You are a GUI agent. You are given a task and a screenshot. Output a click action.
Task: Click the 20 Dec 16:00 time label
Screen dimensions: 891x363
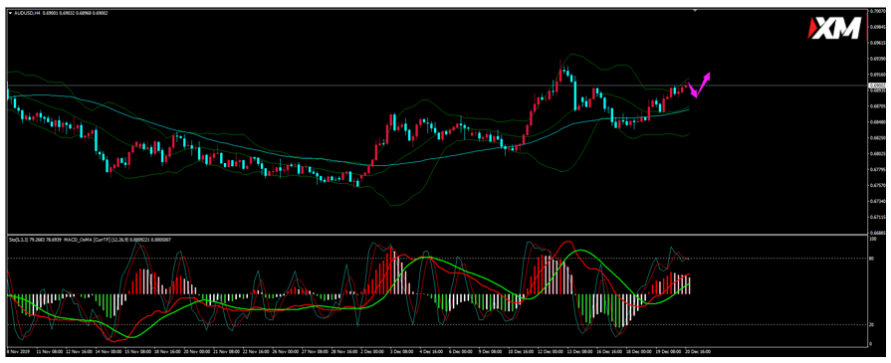[698, 352]
